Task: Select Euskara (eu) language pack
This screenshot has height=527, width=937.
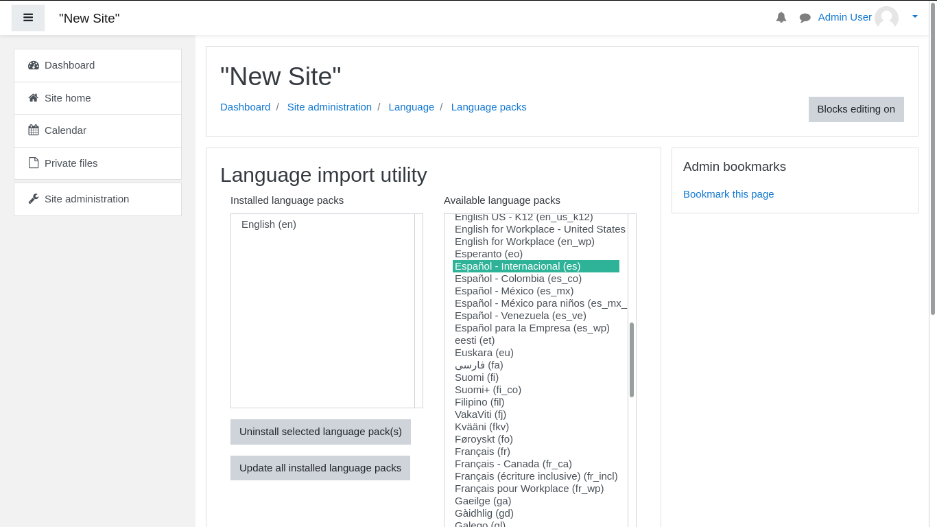Action: click(536, 353)
